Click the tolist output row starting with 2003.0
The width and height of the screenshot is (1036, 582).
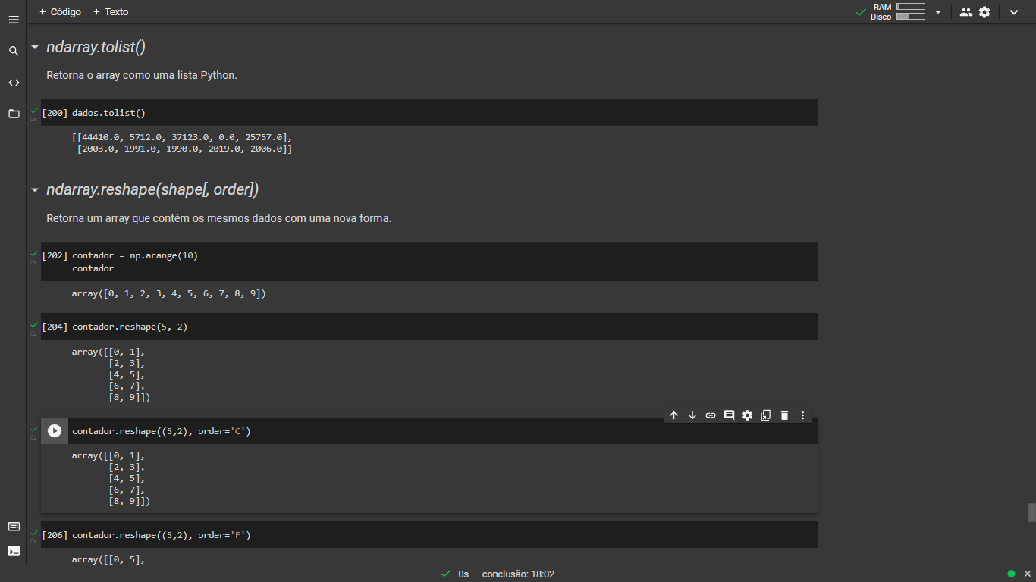[x=184, y=149]
